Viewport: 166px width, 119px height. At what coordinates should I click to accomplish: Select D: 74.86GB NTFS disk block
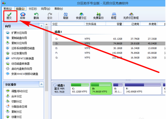coord(101,89)
